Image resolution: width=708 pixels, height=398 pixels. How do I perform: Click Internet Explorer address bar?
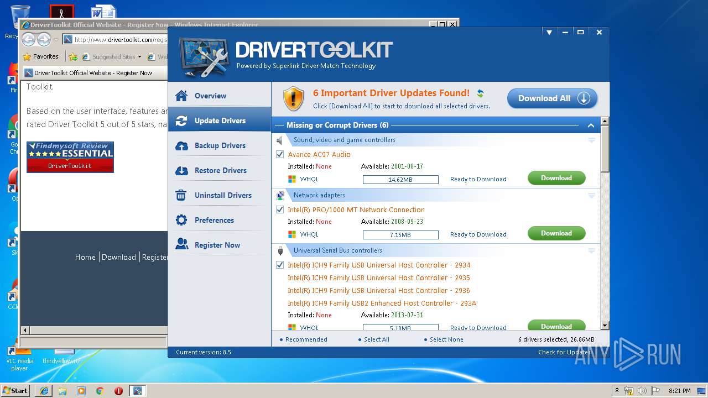click(x=115, y=39)
